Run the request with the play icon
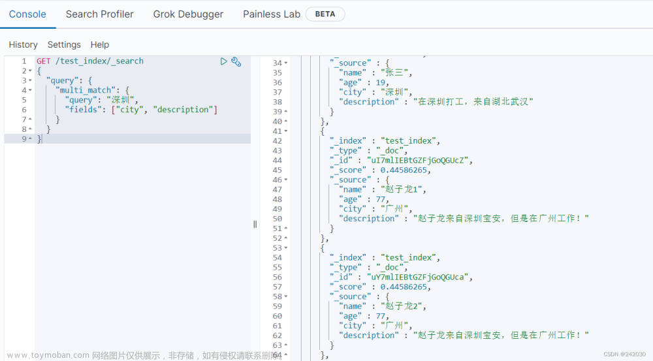 click(223, 61)
